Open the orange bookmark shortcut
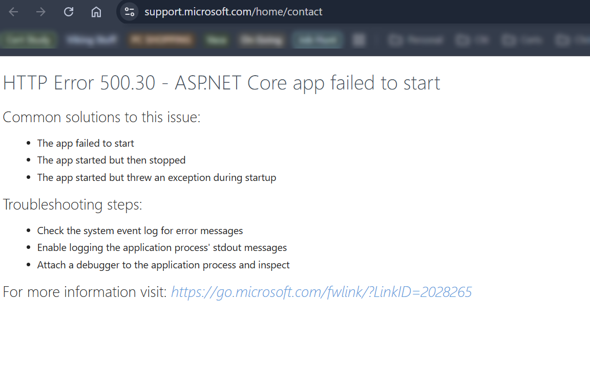This screenshot has width=590, height=368. tap(161, 40)
